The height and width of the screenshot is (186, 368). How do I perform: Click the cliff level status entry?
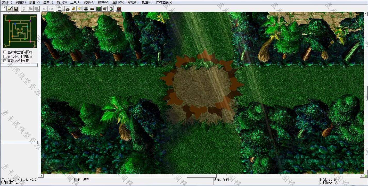point(9,183)
